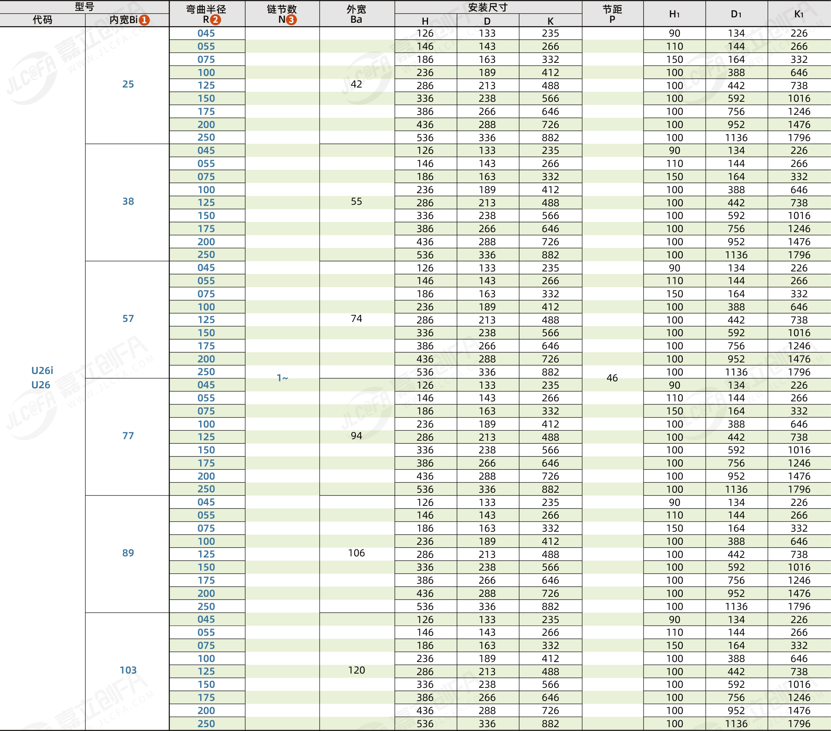Click the 型号 header cell
Screen dimensions: 831x731
(x=84, y=7)
